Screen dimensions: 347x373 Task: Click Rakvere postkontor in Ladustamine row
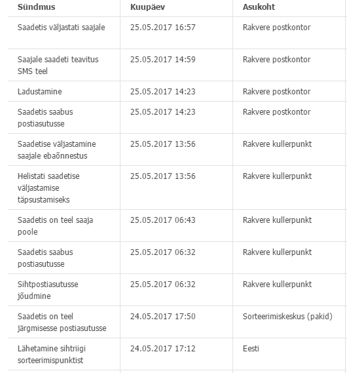[x=276, y=92]
